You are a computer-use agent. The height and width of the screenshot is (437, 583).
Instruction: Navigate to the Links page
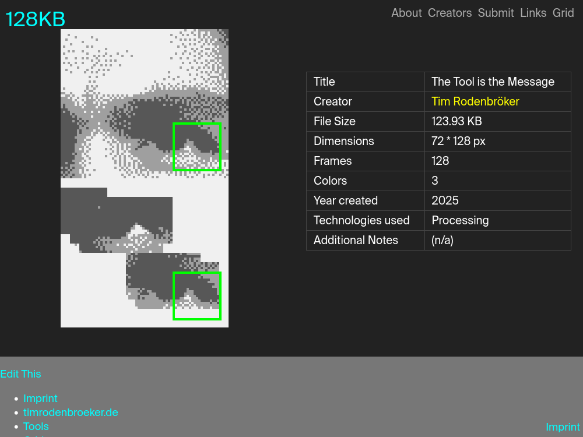point(533,13)
